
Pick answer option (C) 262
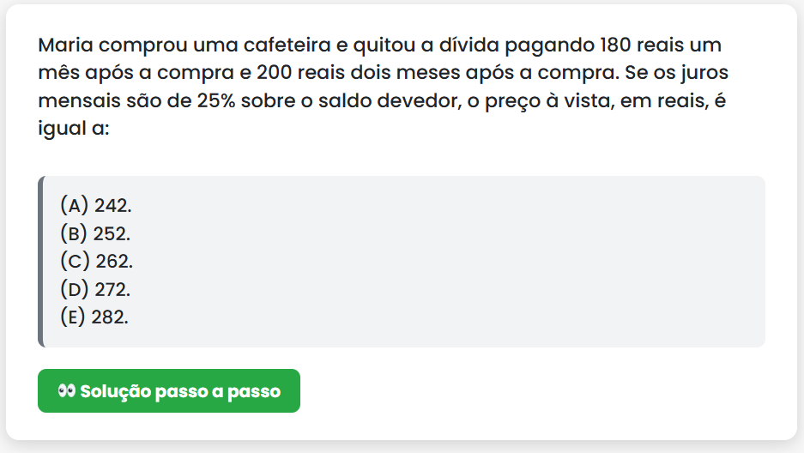[96, 261]
